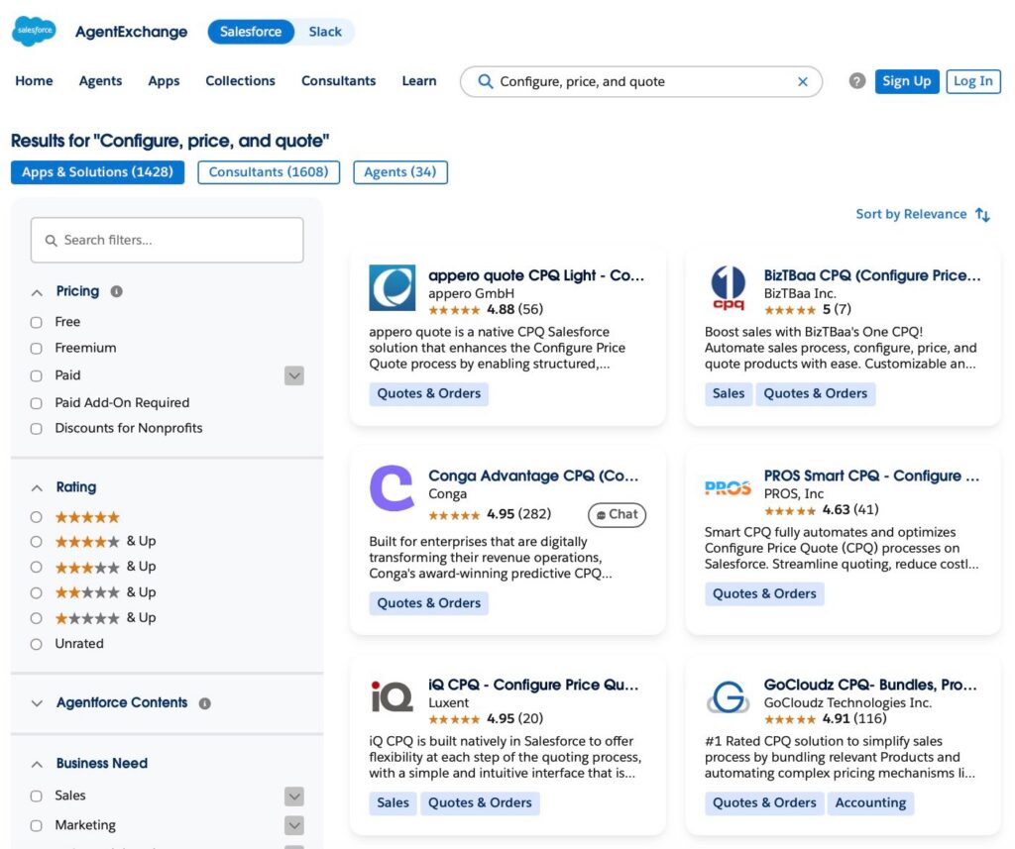The height and width of the screenshot is (849, 1015).
Task: Expand the Agentforce Contents section
Action: 37,703
